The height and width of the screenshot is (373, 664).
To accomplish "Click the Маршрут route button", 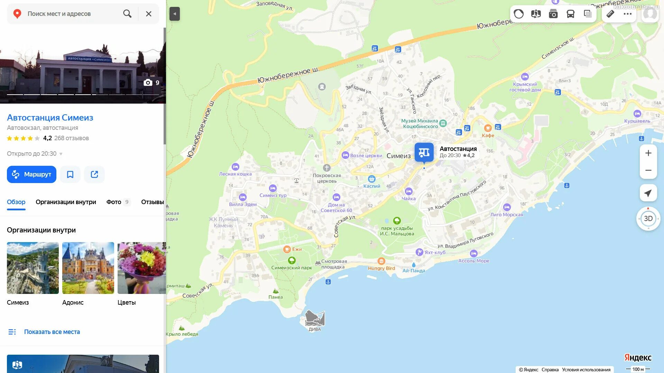I will [31, 174].
